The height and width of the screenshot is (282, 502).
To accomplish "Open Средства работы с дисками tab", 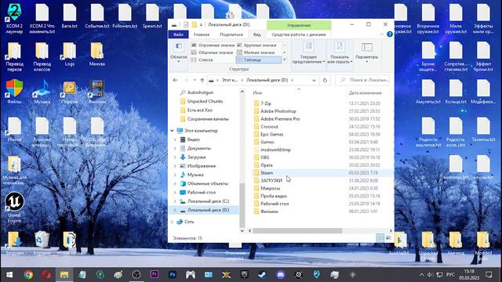I will (x=298, y=34).
